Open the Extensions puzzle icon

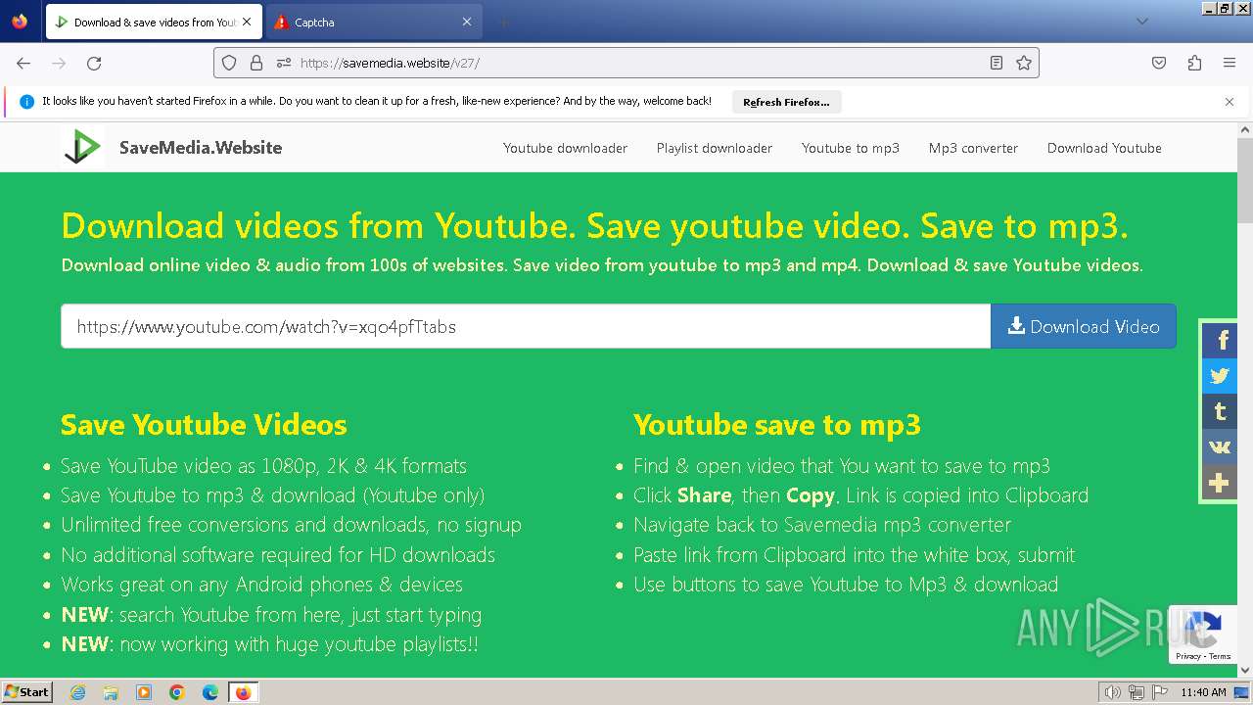click(x=1194, y=63)
